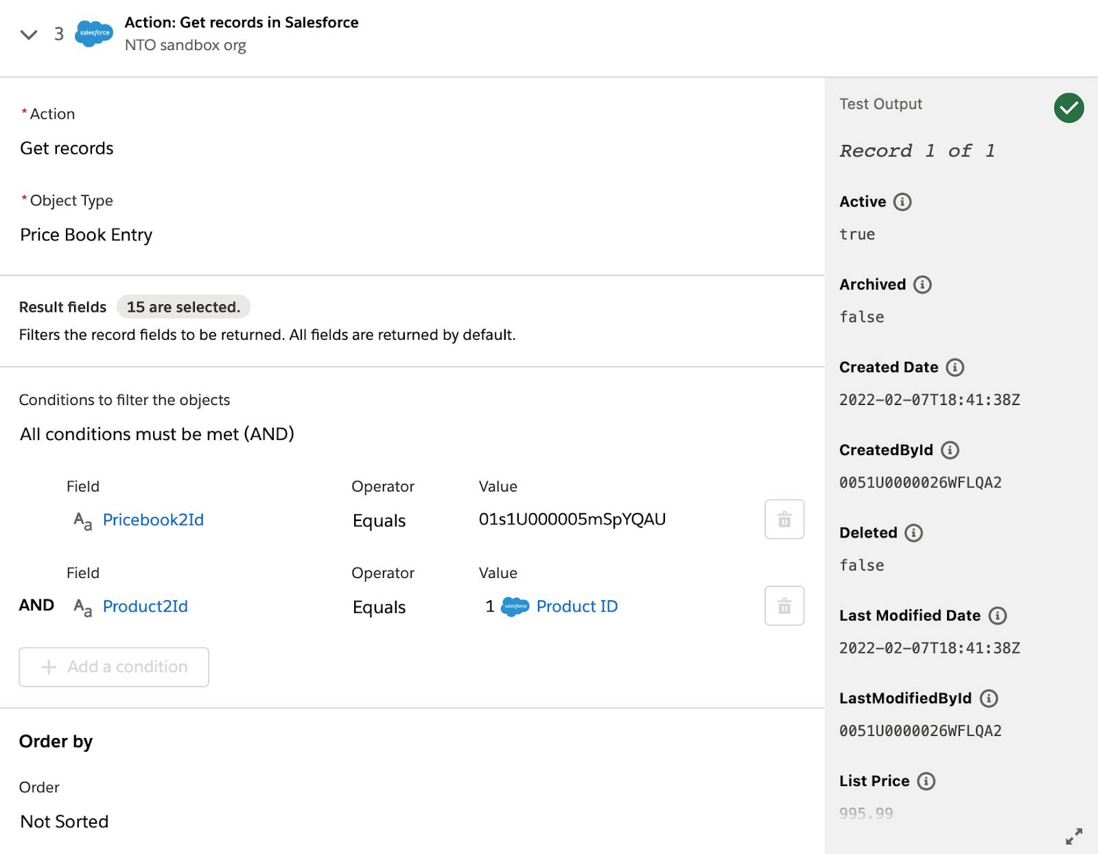Open info icon next to List Price
Viewport: 1098px width, 854px height.
click(926, 781)
